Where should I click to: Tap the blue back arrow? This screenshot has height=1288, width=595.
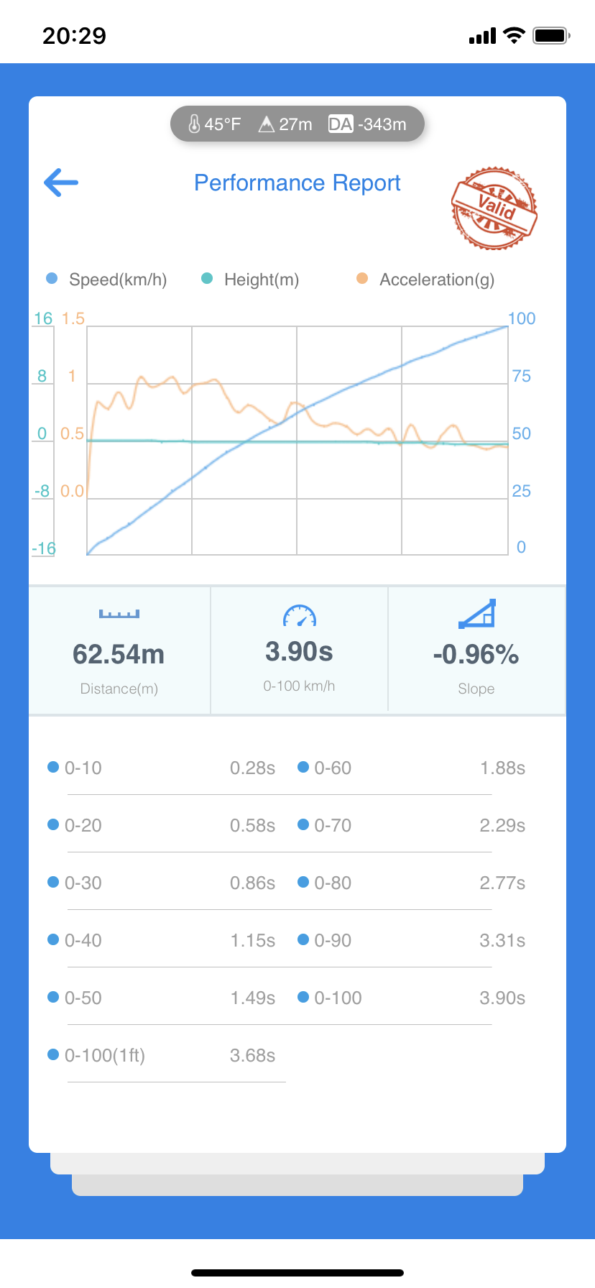click(61, 183)
